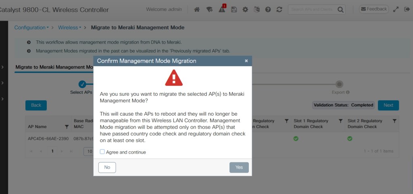
Task: Expand the Configuration breadcrumb dropdown
Action: (x=31, y=27)
